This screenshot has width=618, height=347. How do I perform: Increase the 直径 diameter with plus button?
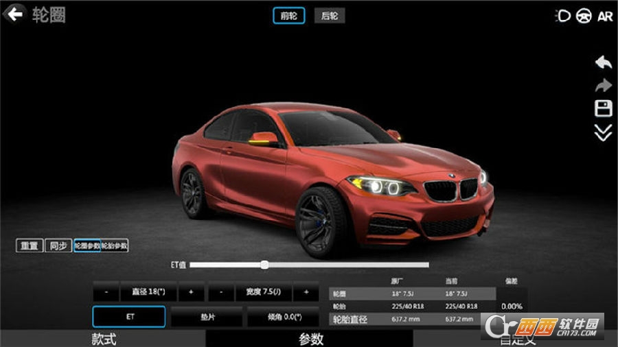point(191,291)
